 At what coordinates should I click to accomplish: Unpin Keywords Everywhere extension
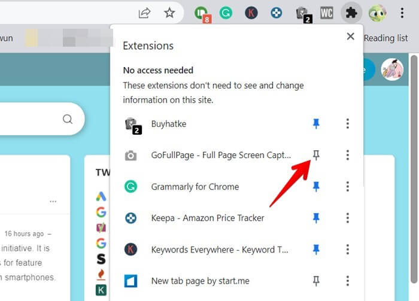(316, 249)
